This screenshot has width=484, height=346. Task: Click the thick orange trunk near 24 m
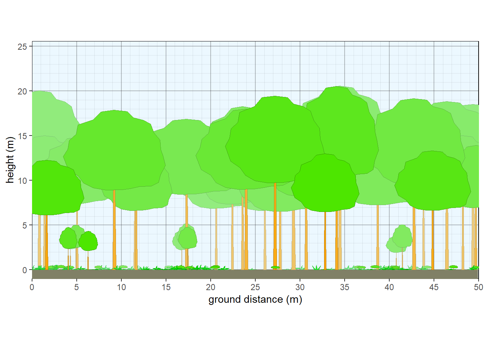click(246, 234)
